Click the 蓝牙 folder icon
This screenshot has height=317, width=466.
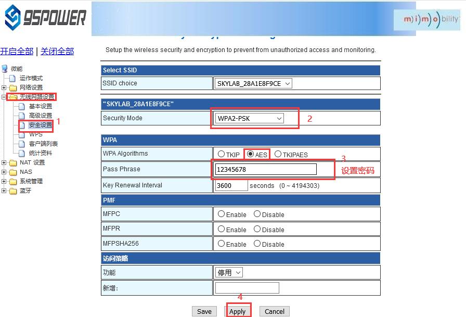point(13,191)
